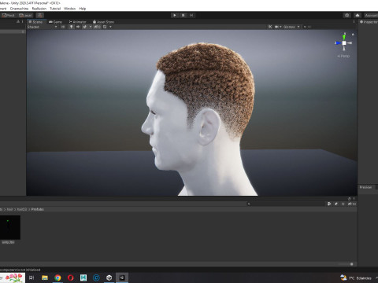Switch to the Game tab
This screenshot has width=378, height=283.
(x=56, y=22)
